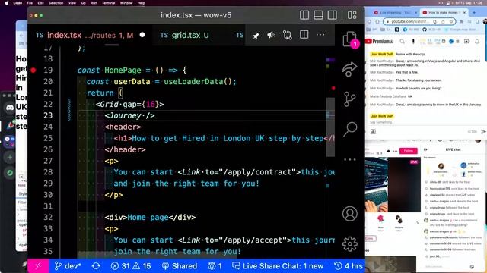Viewport: 487px width, 273px height.
Task: Click the 4 hrs time tracker status item
Action: 349,266
